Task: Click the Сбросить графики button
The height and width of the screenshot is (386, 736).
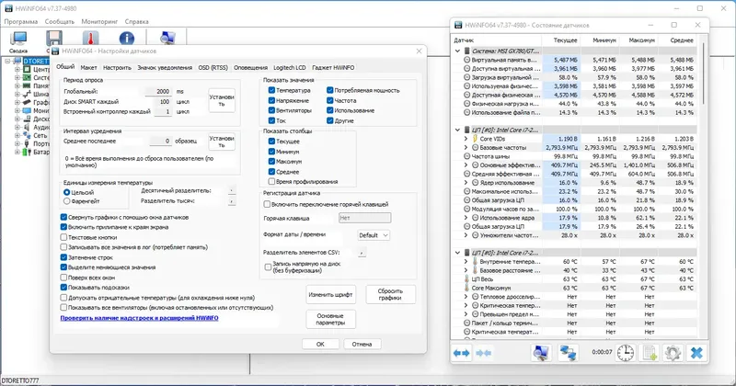Action: click(390, 294)
